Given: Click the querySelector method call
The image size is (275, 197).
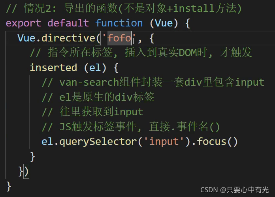Looking at the screenshot, I should [98, 142].
